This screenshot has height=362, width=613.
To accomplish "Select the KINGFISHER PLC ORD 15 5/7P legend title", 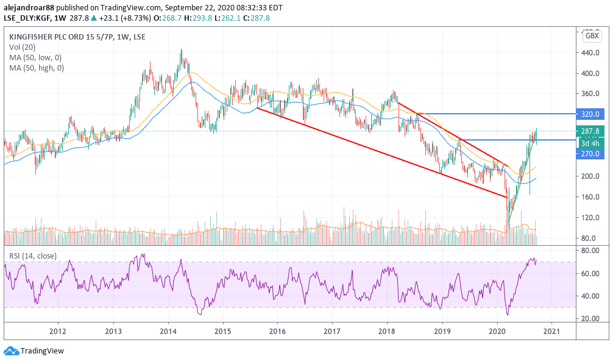I will coord(77,37).
